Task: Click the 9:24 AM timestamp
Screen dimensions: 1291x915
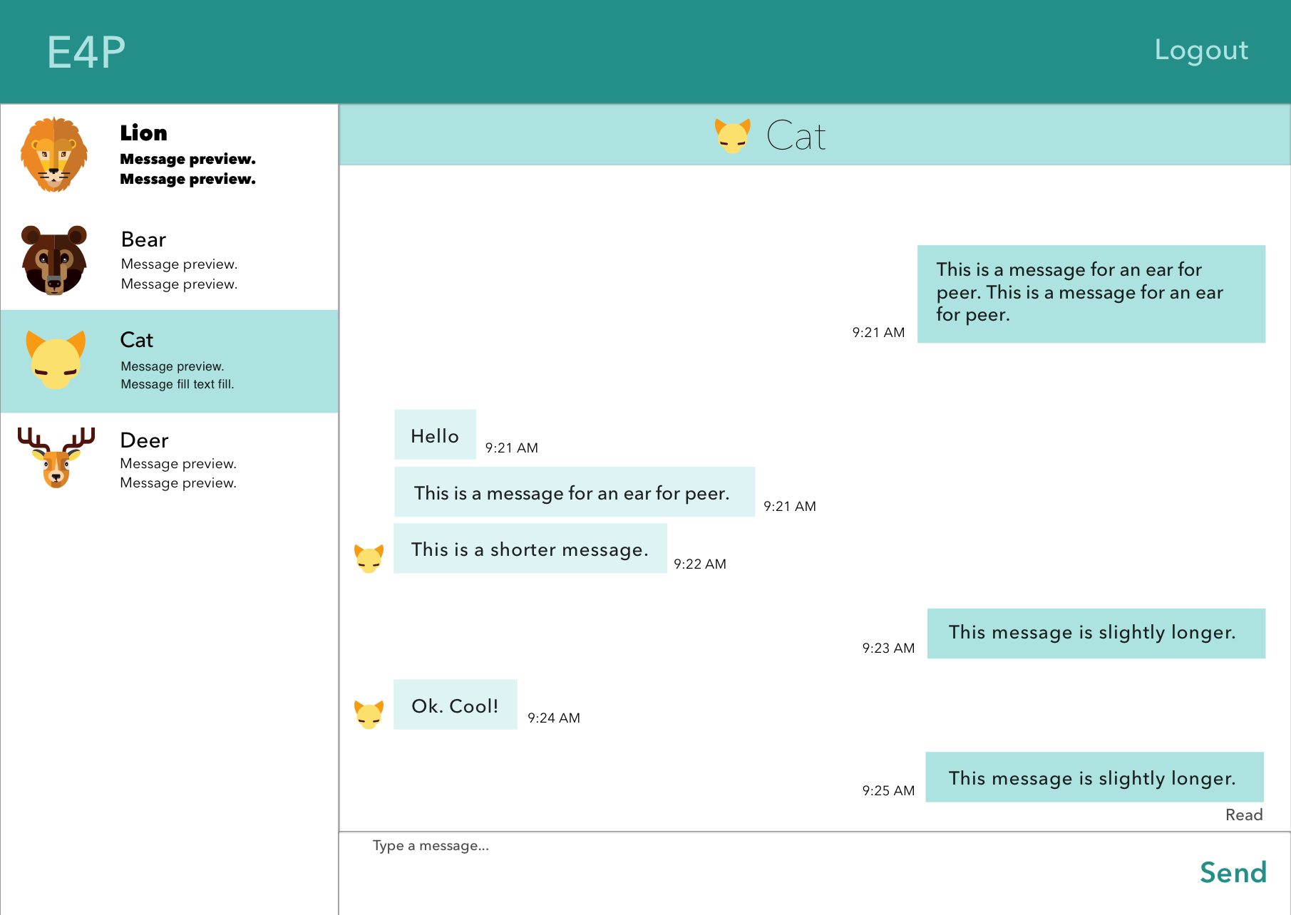Action: pos(554,718)
